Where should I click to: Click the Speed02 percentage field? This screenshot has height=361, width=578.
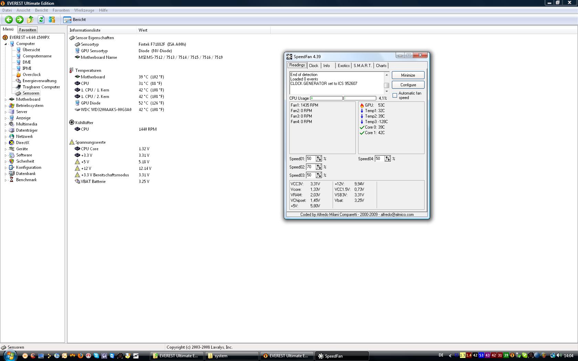coord(311,167)
